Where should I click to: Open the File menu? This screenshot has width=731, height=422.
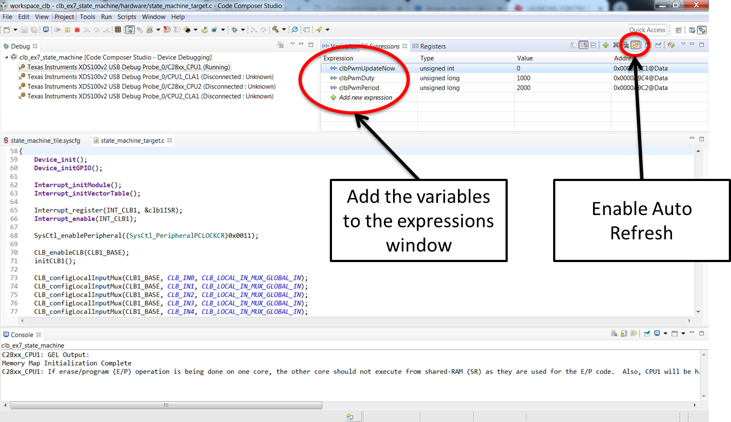pyautogui.click(x=7, y=17)
